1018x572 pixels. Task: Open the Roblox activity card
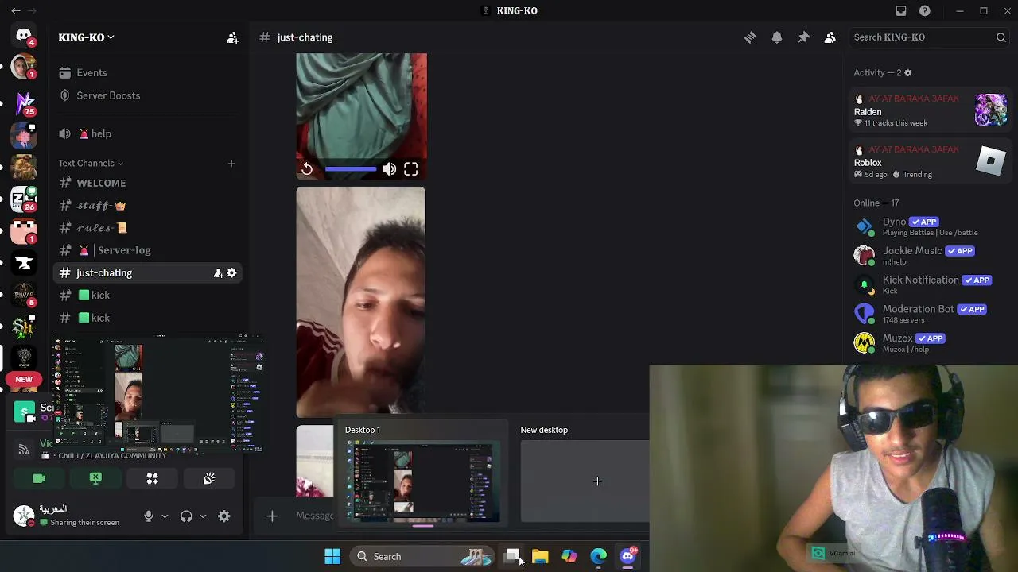[x=931, y=161]
